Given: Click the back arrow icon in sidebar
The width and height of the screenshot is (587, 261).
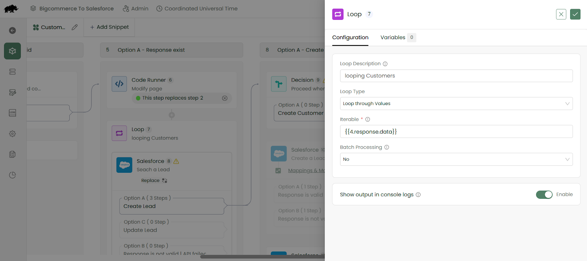Looking at the screenshot, I should click(x=12, y=30).
